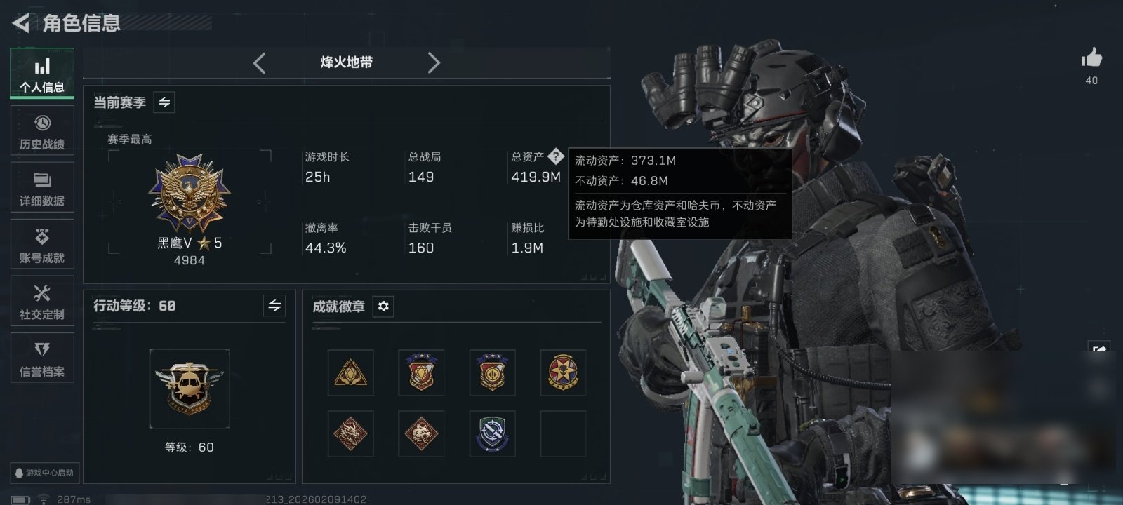The image size is (1123, 505).
Task: Open the 个人信息 sidebar tab
Action: pos(42,73)
